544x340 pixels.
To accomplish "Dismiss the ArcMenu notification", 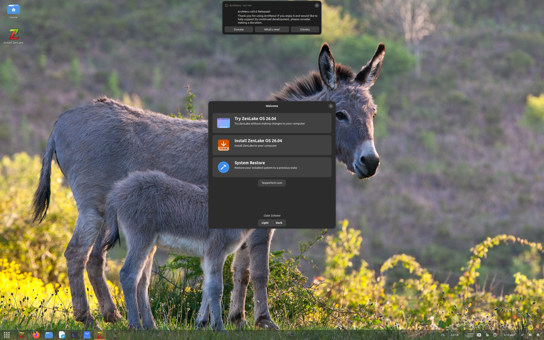I will click(x=305, y=30).
